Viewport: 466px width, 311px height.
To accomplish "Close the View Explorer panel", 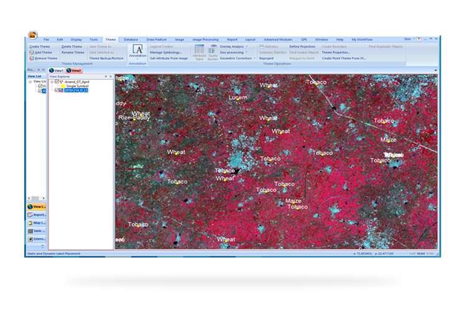I will point(111,77).
